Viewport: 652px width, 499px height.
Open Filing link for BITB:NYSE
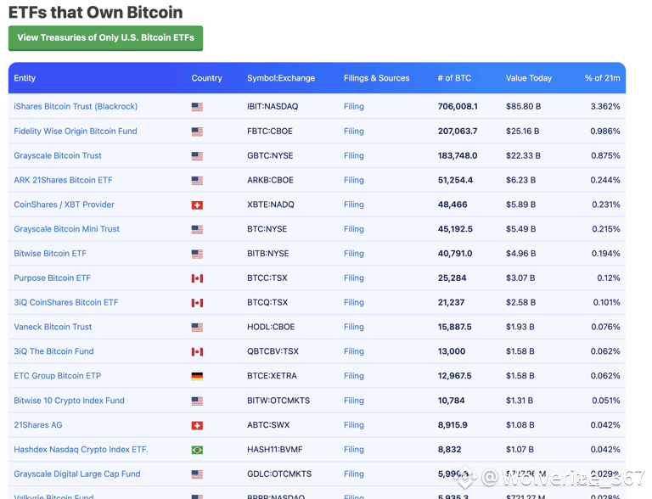click(x=354, y=254)
